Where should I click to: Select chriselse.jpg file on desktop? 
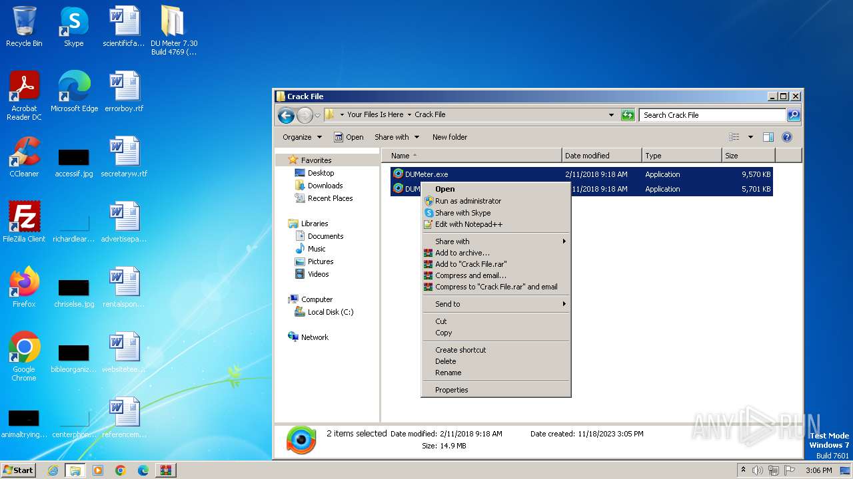click(x=74, y=293)
